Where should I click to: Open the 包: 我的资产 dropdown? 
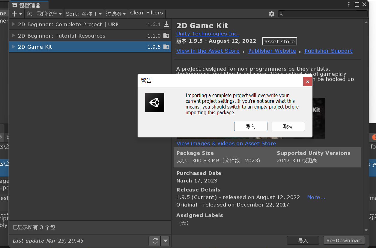[44, 14]
